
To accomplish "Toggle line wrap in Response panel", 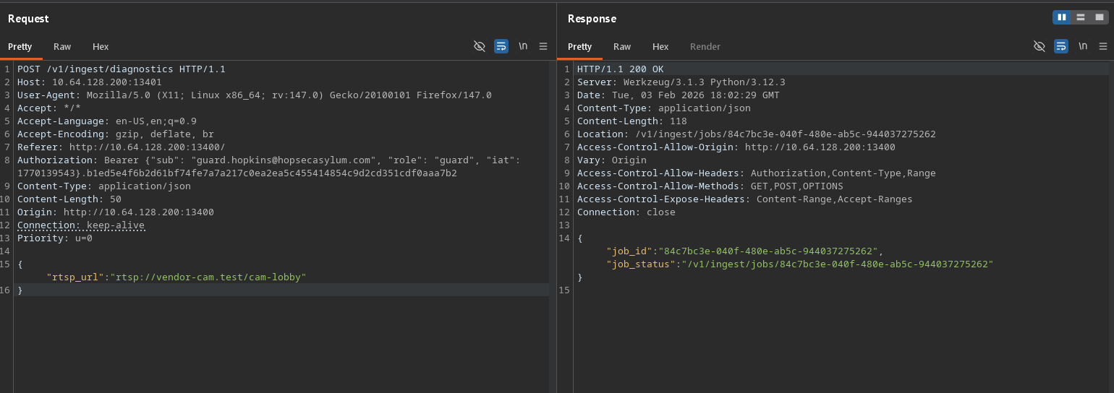I will 1061,46.
